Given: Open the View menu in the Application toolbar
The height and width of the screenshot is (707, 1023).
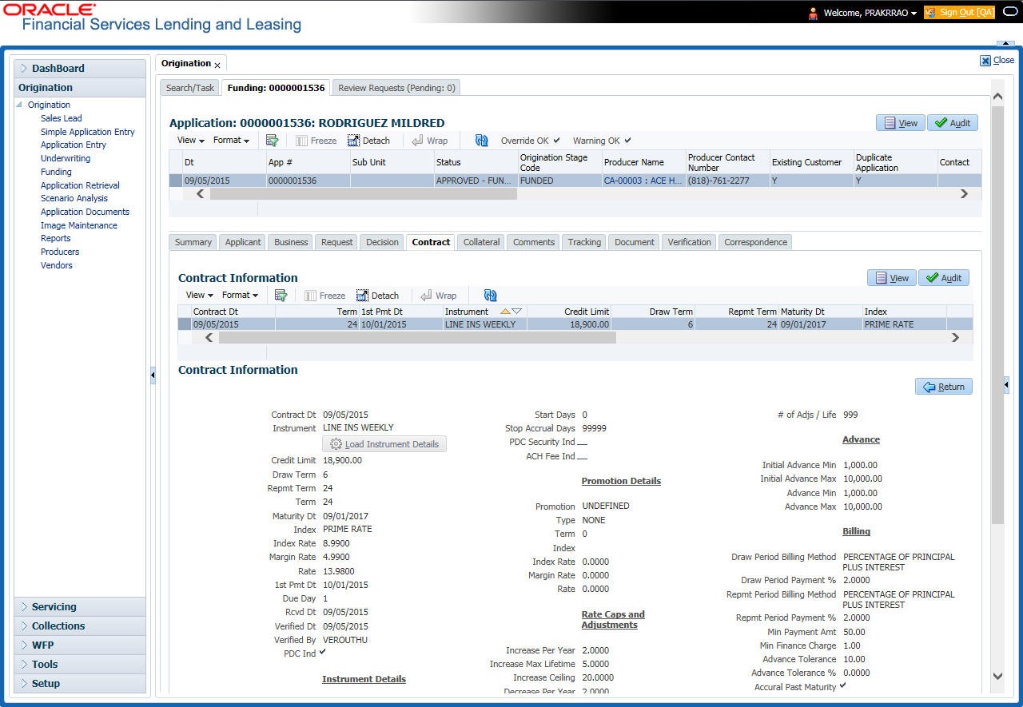Looking at the screenshot, I should click(x=190, y=141).
